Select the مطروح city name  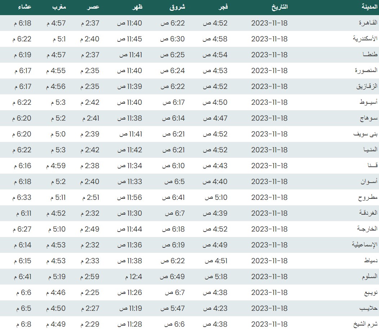tap(367, 197)
